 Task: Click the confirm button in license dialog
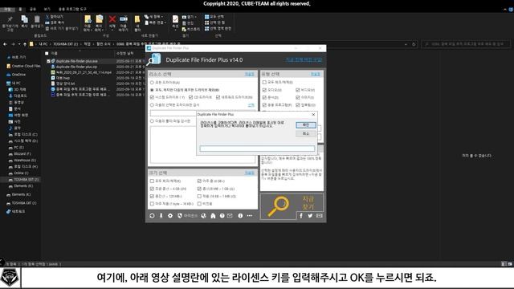pyautogui.click(x=306, y=125)
